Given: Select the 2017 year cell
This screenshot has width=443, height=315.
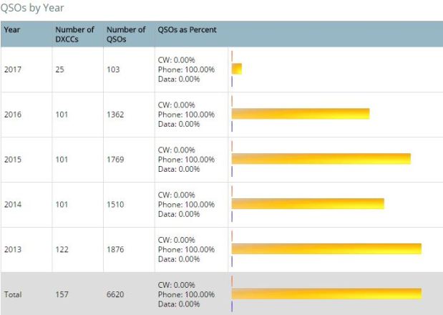Looking at the screenshot, I should pyautogui.click(x=13, y=69).
